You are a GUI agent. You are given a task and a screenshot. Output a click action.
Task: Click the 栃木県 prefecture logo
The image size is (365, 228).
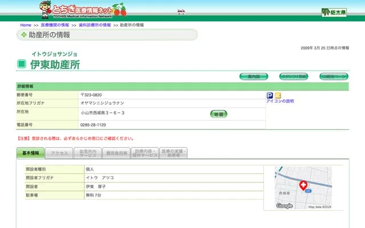point(334,12)
